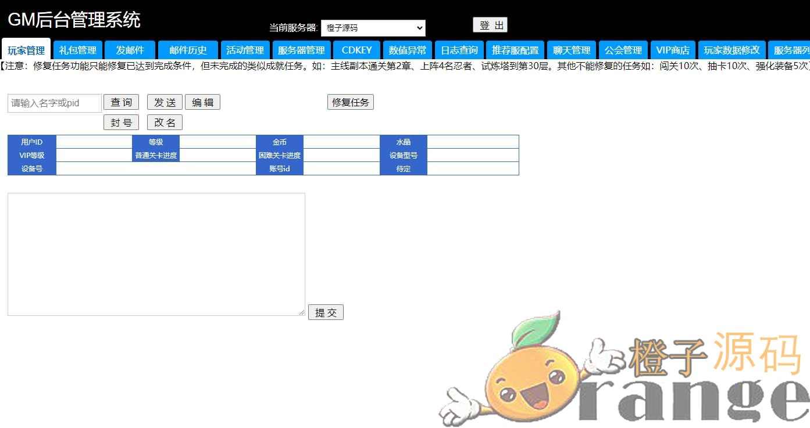Click the 修复任务 repair task button
810x428 pixels.
[350, 102]
